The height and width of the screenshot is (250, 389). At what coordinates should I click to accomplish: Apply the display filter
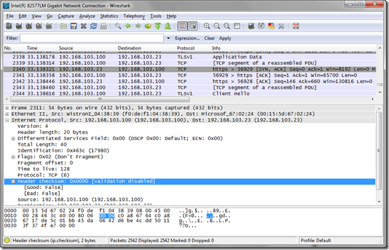coord(225,38)
